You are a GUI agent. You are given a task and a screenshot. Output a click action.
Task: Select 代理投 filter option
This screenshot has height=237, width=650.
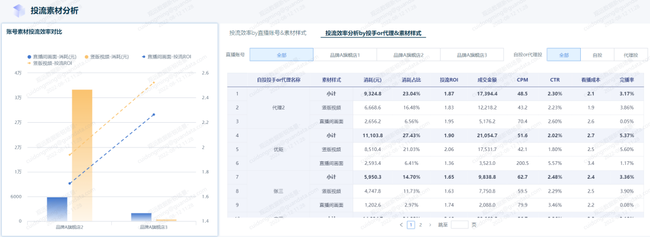pyautogui.click(x=631, y=55)
